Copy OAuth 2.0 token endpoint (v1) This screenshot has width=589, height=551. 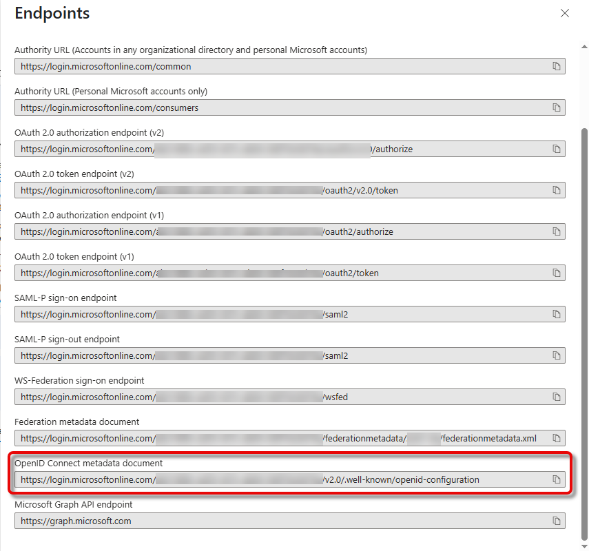click(556, 273)
